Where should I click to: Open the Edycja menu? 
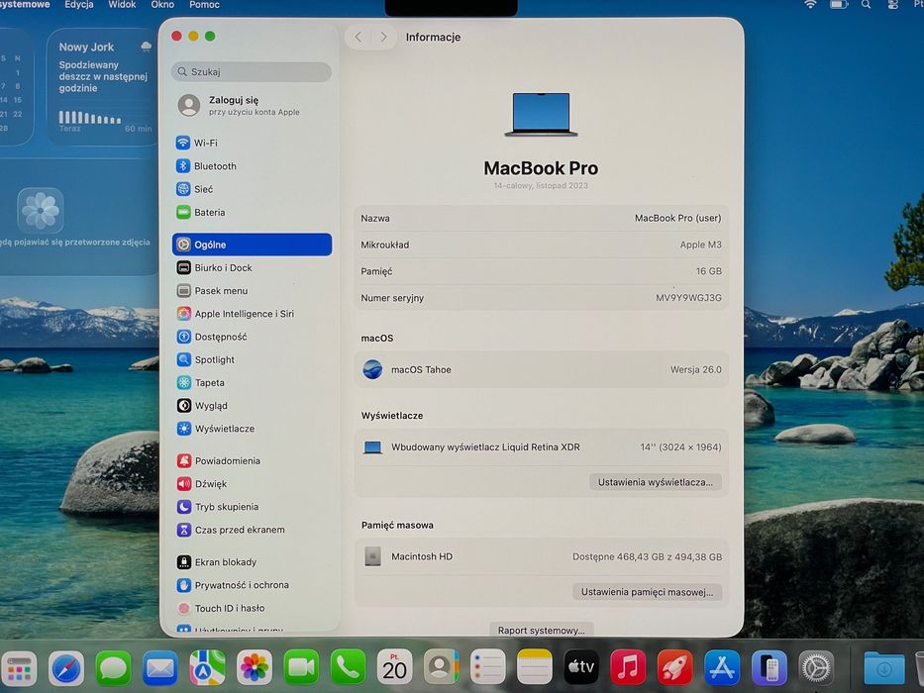79,5
